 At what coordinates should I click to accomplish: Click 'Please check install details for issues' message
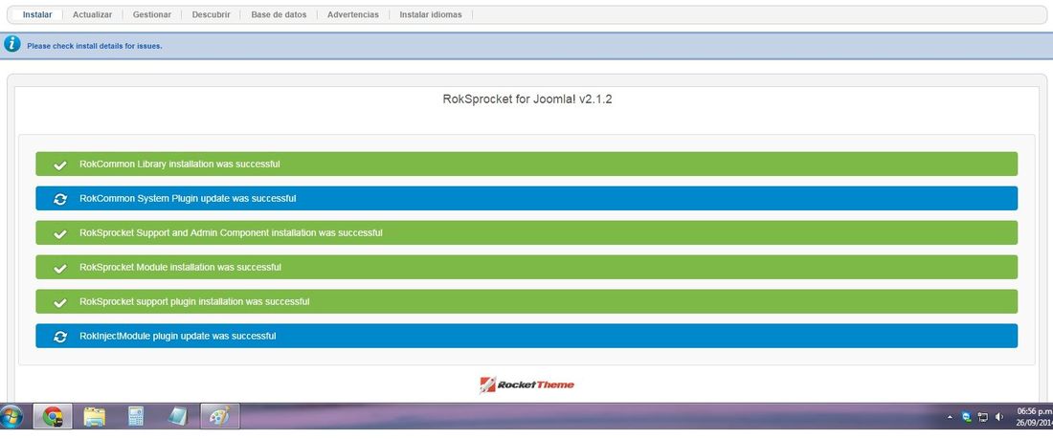95,46
